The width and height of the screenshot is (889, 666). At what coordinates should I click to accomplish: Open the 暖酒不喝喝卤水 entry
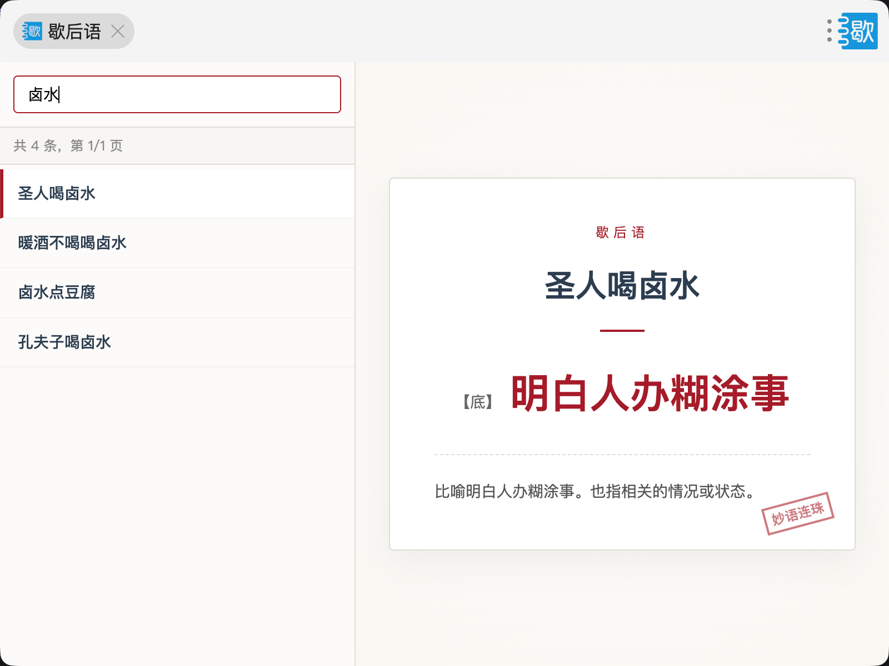pyautogui.click(x=72, y=243)
